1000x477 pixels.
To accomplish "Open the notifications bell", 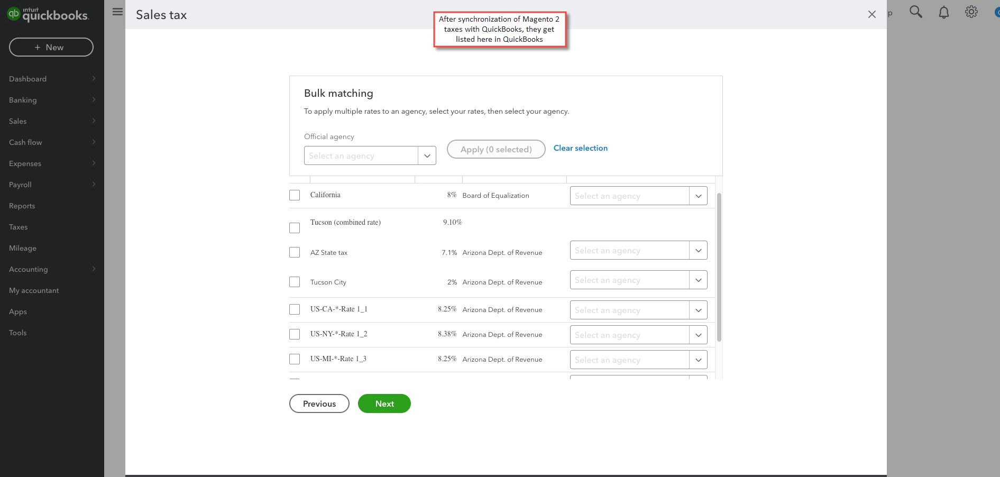I will (944, 12).
